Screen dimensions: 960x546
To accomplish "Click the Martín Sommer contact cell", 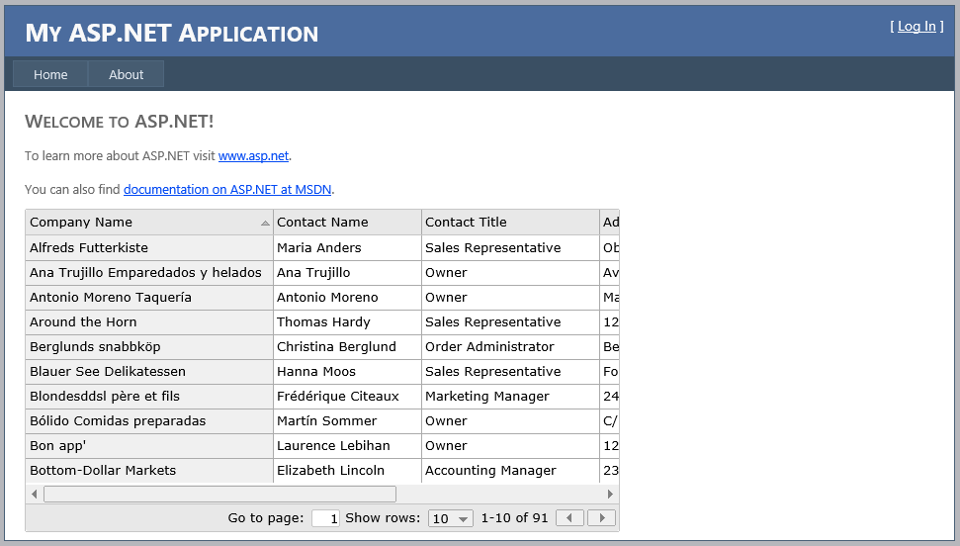I will pyautogui.click(x=347, y=421).
